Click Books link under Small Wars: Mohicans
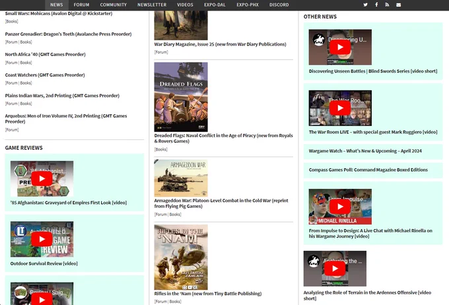This screenshot has width=449, height=305. coord(11,22)
